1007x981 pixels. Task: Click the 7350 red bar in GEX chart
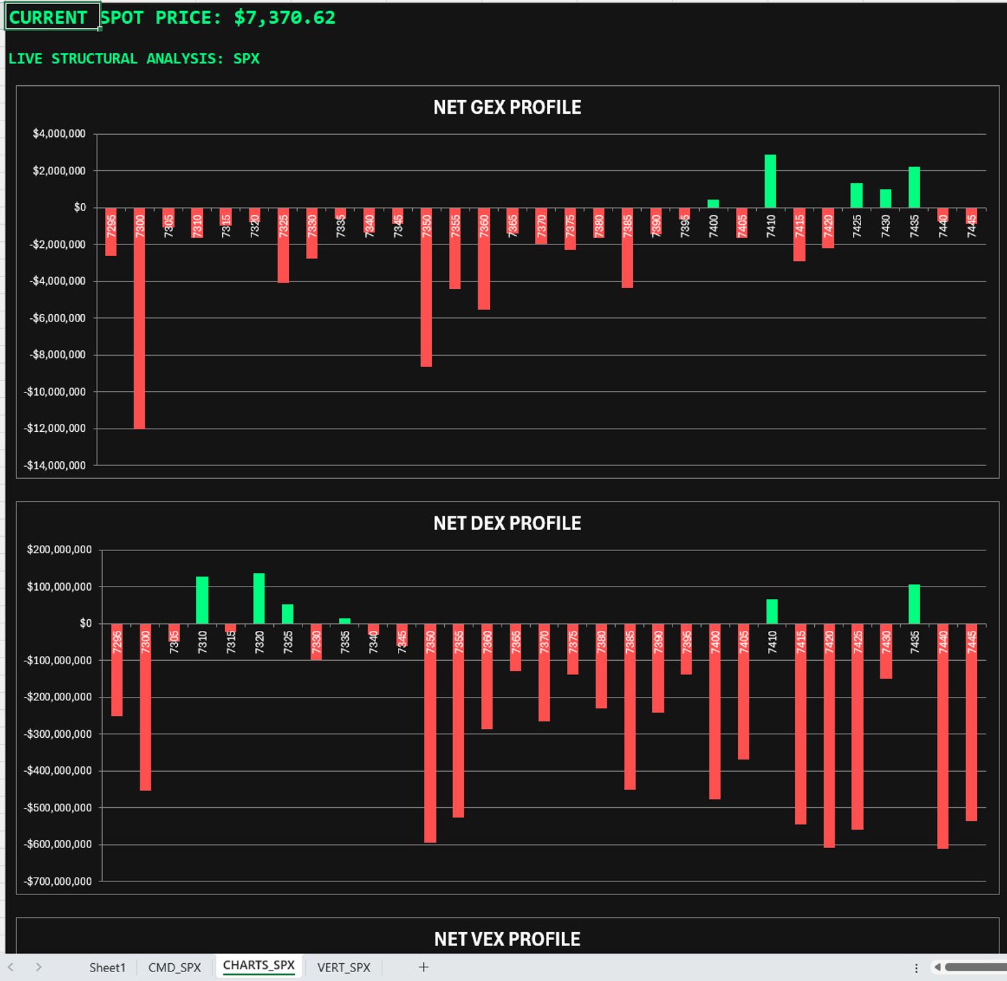pyautogui.click(x=427, y=287)
